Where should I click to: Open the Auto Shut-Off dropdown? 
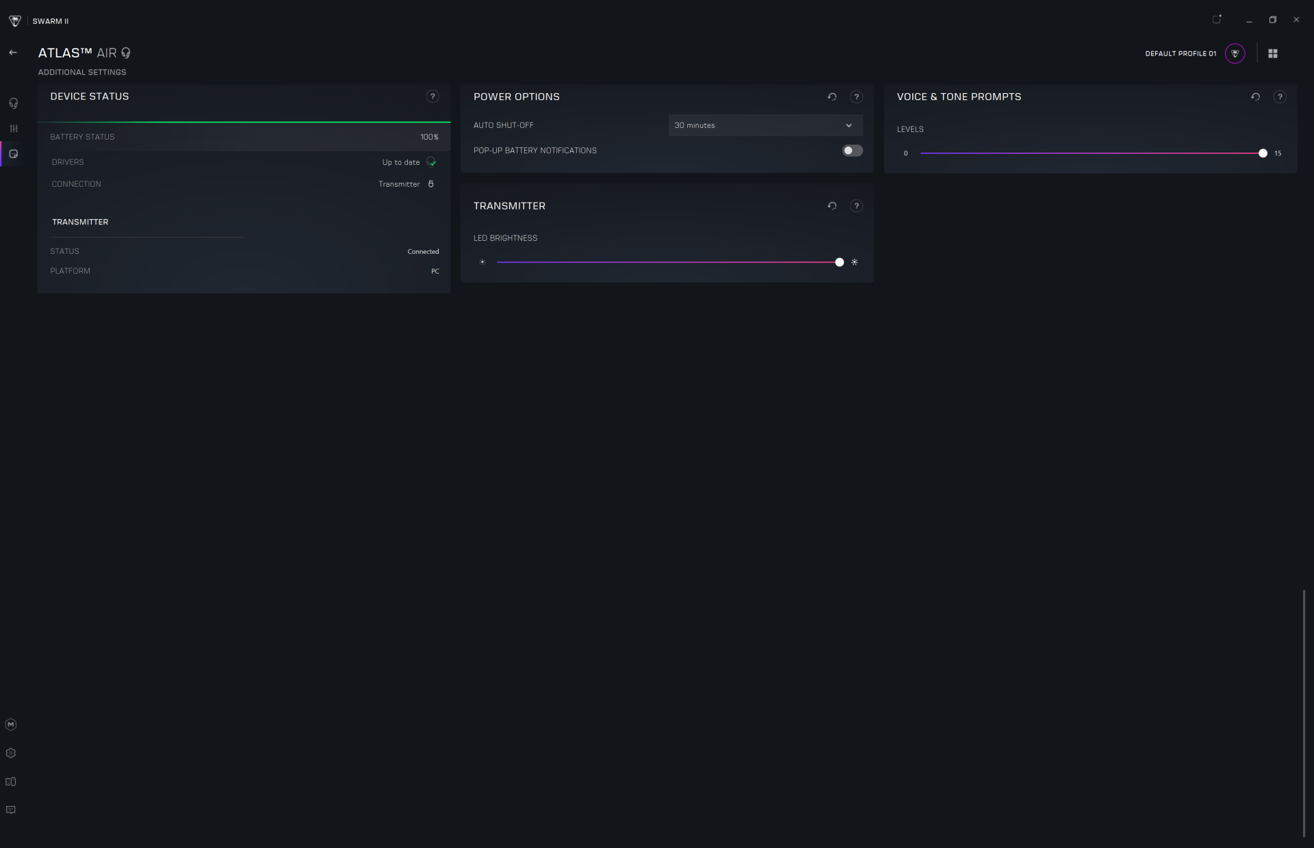(765, 125)
